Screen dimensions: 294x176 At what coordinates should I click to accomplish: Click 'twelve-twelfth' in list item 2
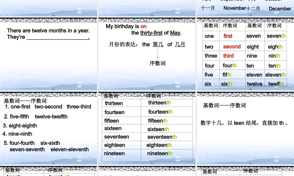(51, 116)
